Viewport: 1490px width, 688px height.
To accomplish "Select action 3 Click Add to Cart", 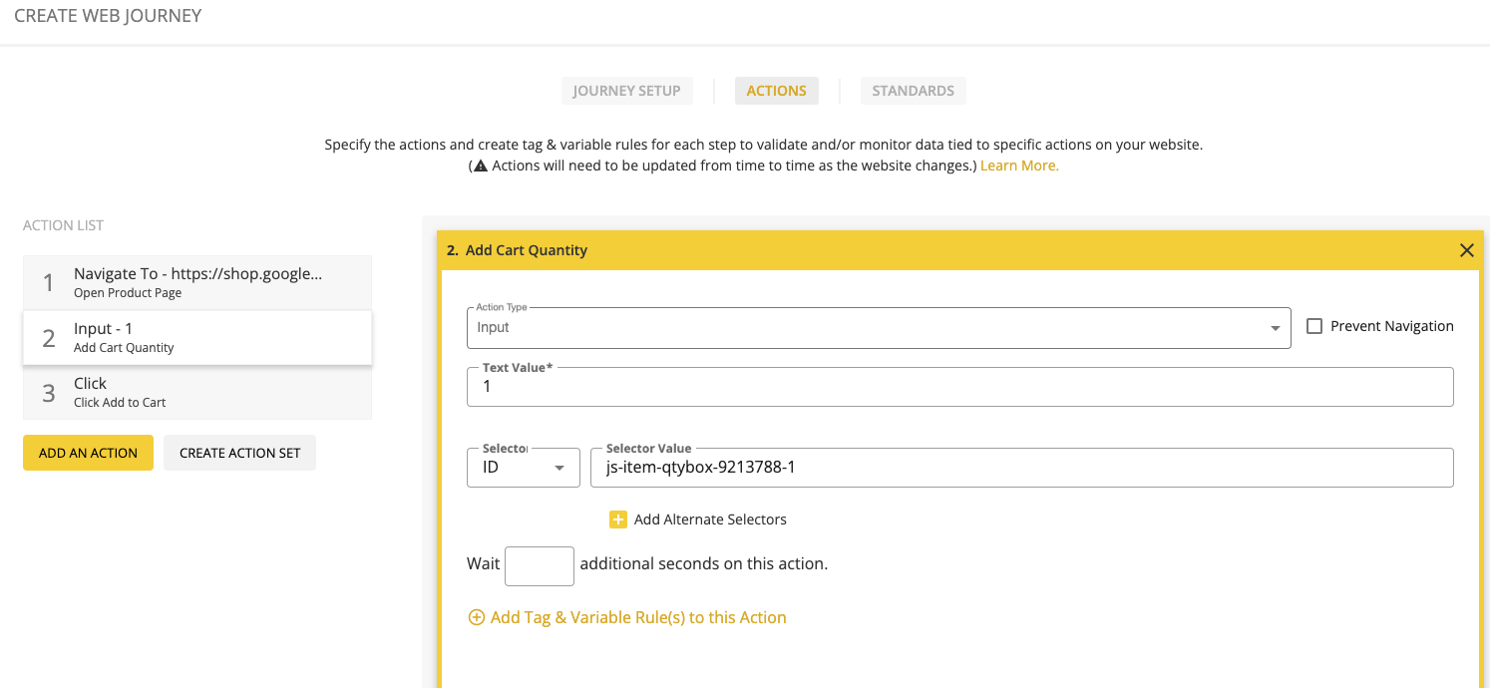I will [197, 392].
